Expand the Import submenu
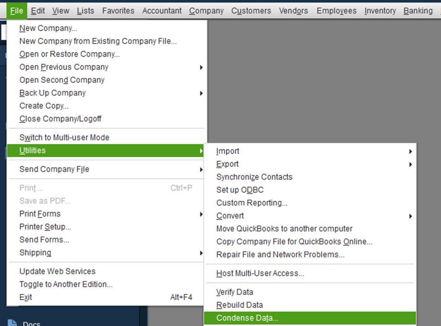441x326 pixels. click(228, 151)
